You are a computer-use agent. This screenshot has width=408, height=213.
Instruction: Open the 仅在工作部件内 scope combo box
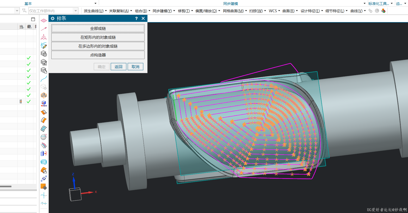point(53,11)
